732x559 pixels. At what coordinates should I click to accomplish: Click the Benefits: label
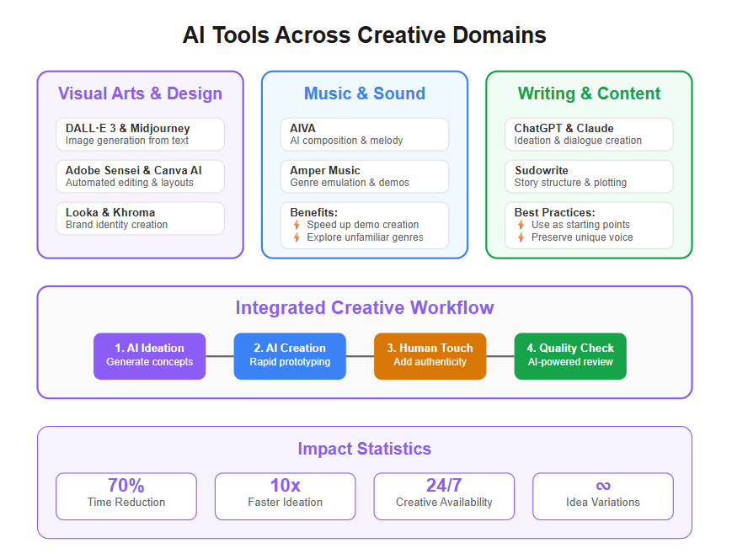tap(313, 213)
